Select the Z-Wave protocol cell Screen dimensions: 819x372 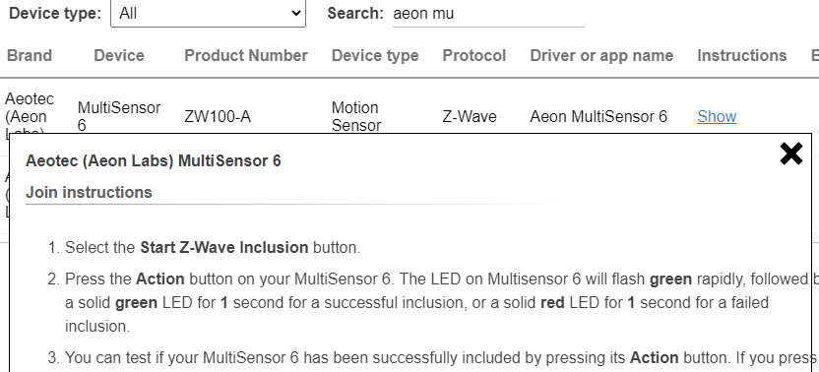(x=470, y=116)
